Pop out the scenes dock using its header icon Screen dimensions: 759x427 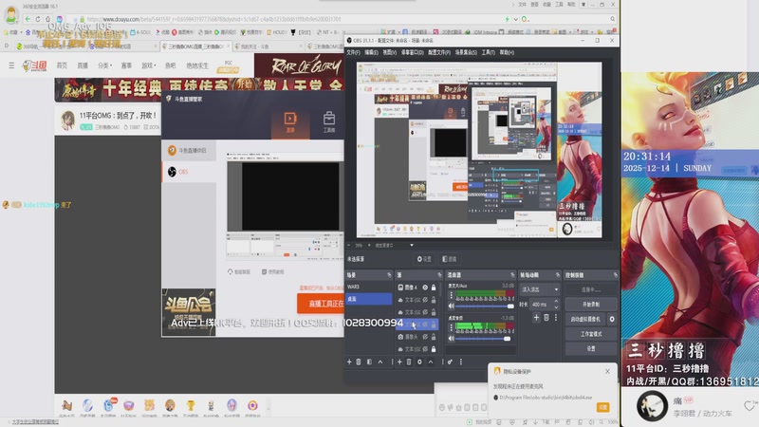point(389,275)
